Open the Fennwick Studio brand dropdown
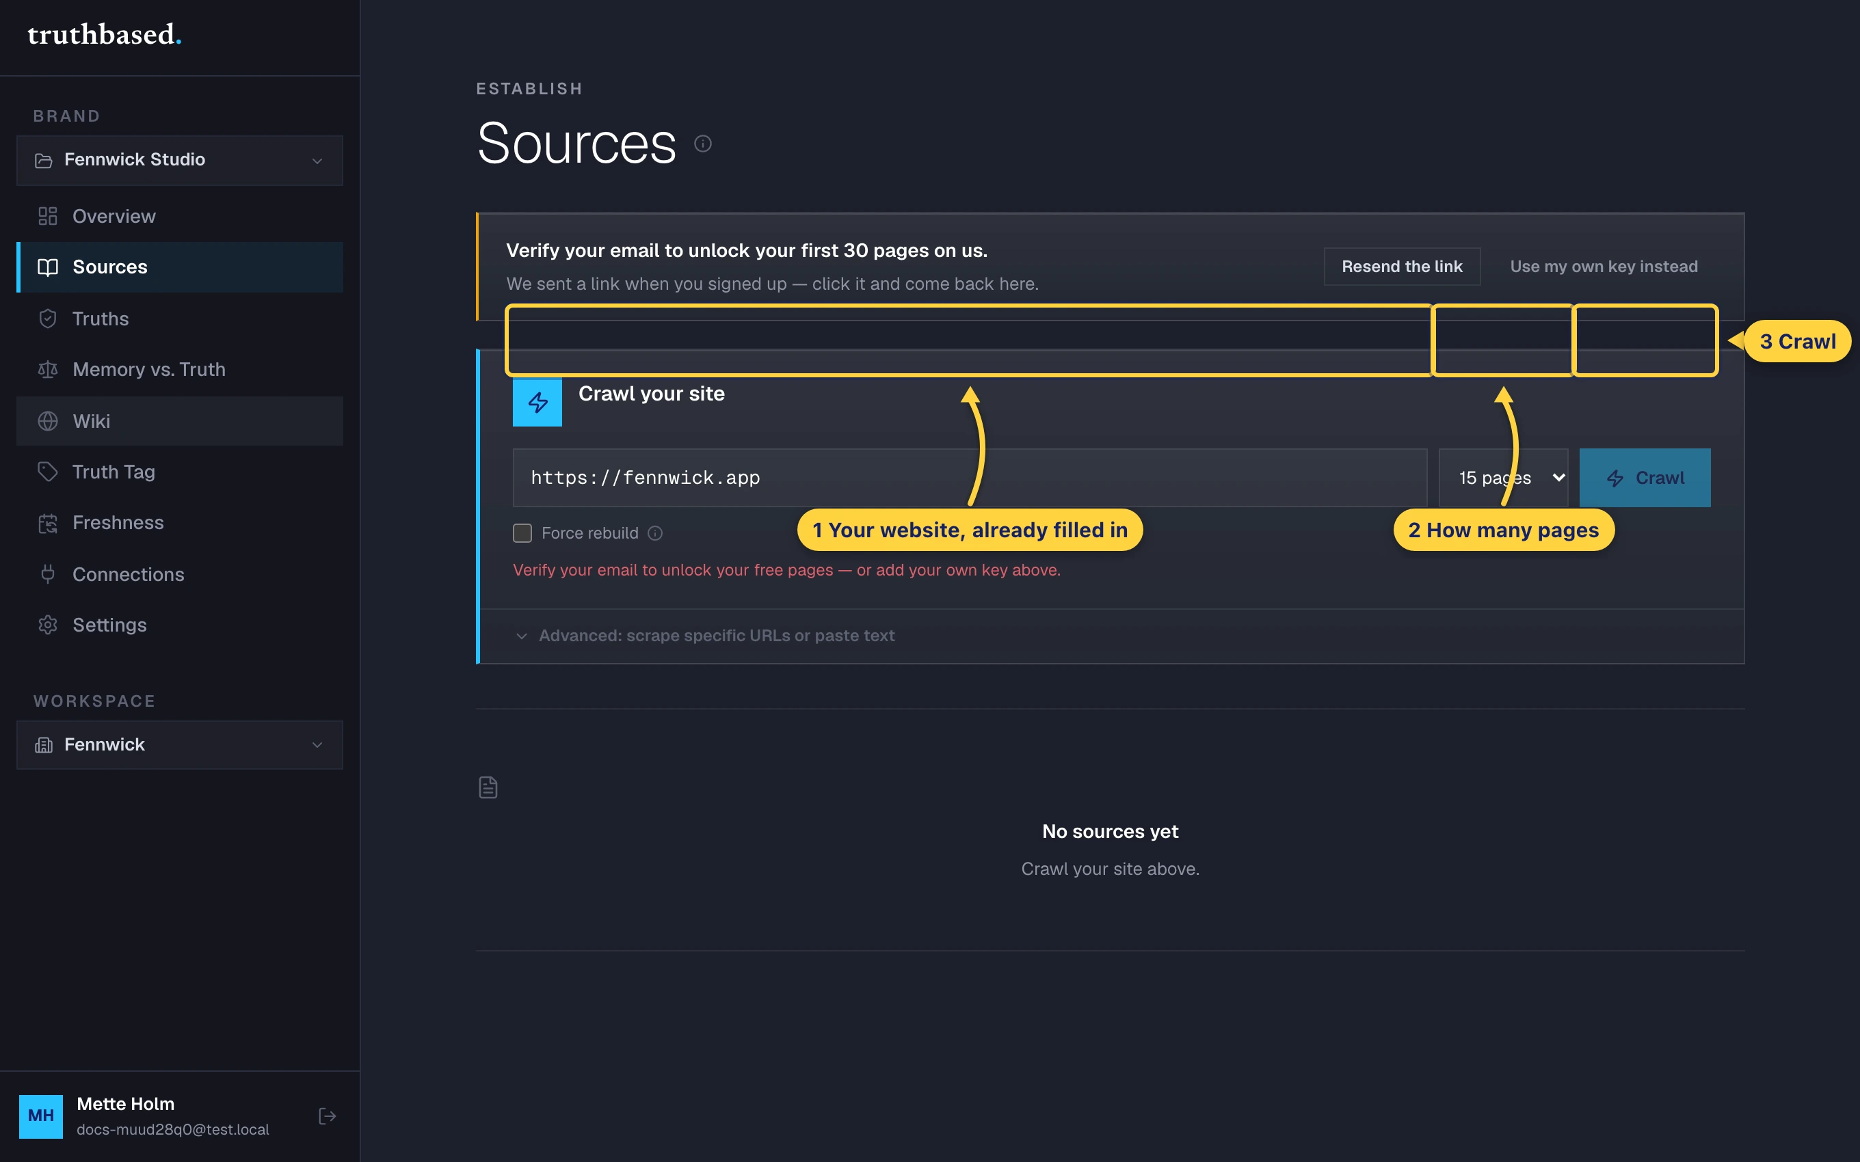Viewport: 1860px width, 1162px height. [180, 160]
